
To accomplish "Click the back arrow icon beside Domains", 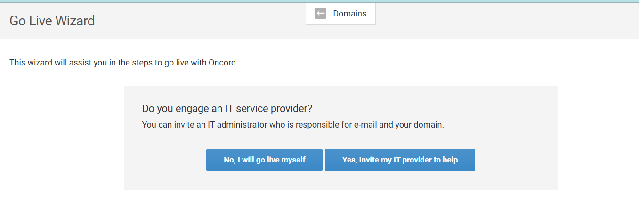I will point(321,14).
